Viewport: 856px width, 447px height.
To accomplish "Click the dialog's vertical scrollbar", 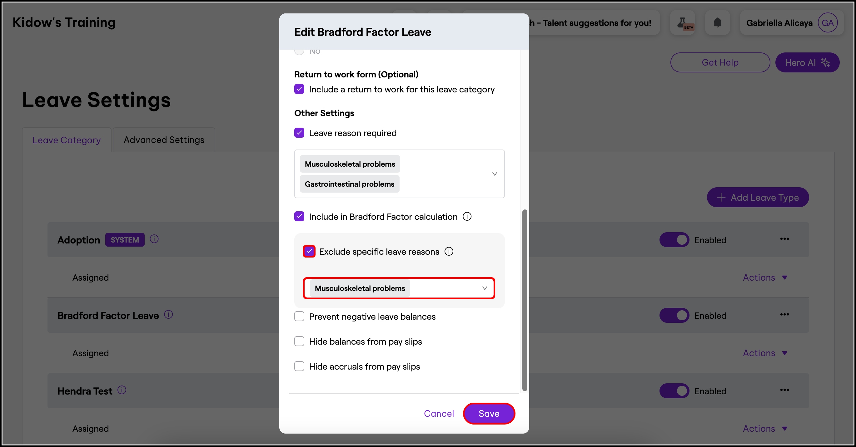I will click(x=525, y=300).
